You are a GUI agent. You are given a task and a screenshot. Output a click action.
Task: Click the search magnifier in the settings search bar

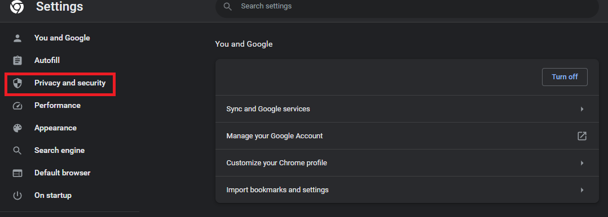click(x=228, y=7)
